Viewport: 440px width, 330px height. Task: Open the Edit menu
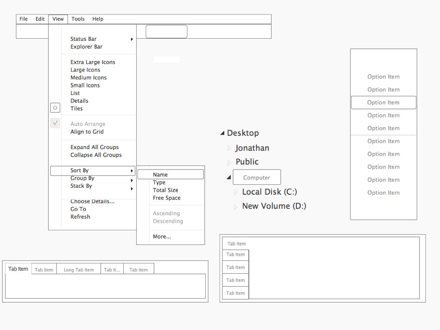tap(40, 19)
